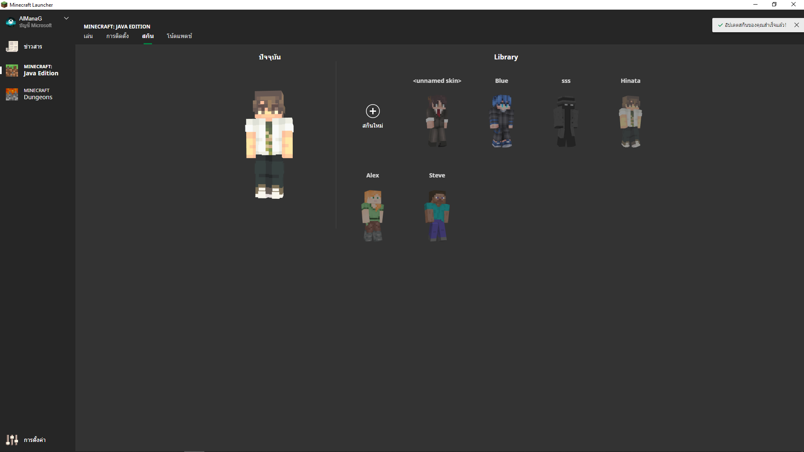Select the unnamed skin thumbnail
Image resolution: width=804 pixels, height=452 pixels.
pyautogui.click(x=437, y=121)
